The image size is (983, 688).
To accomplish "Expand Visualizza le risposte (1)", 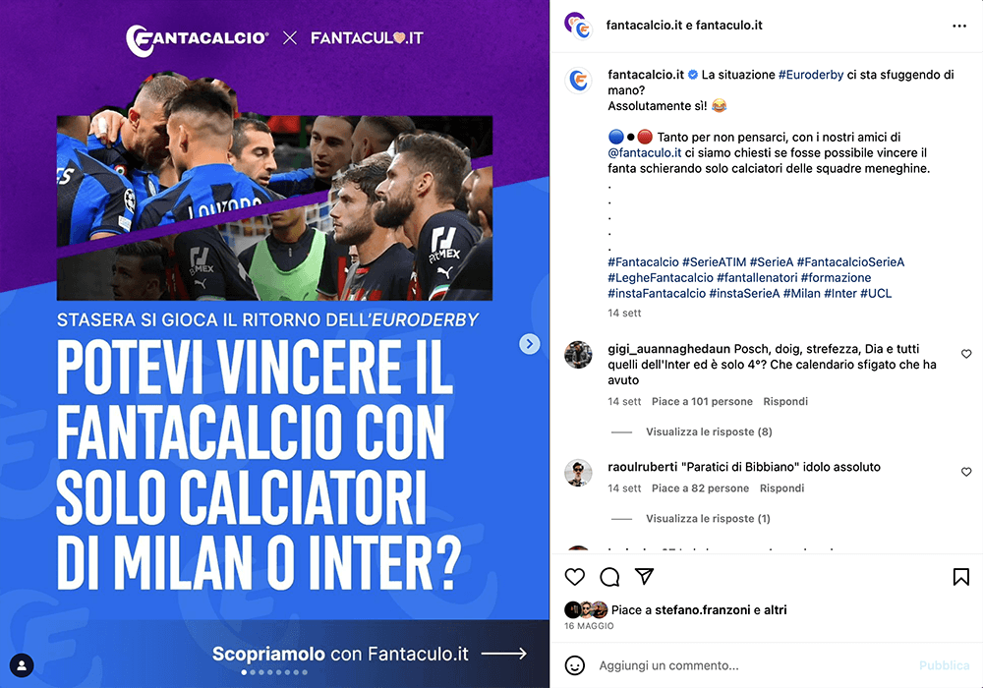I will coord(708,518).
